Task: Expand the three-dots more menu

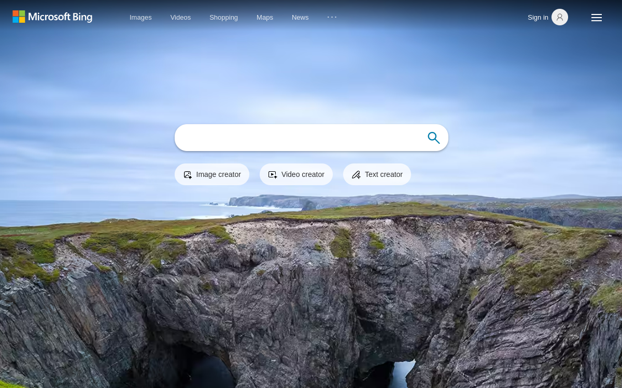Action: click(332, 17)
